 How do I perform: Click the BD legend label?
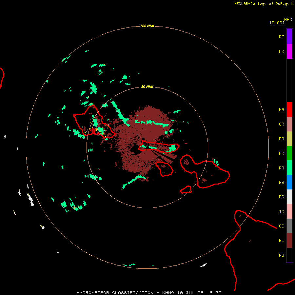click(281, 139)
